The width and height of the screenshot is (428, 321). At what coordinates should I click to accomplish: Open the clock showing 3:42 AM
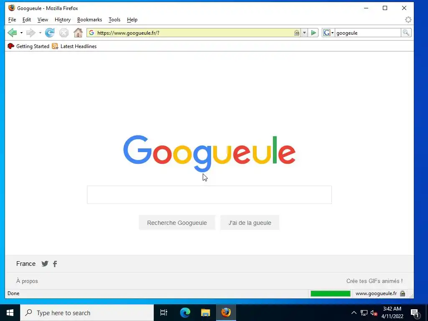[392, 313]
